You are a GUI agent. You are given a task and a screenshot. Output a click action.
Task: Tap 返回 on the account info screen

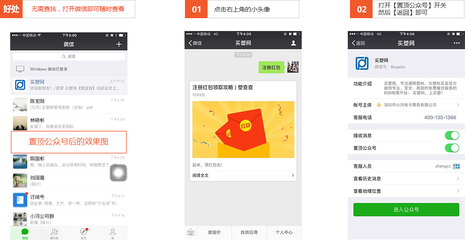pyautogui.click(x=358, y=43)
